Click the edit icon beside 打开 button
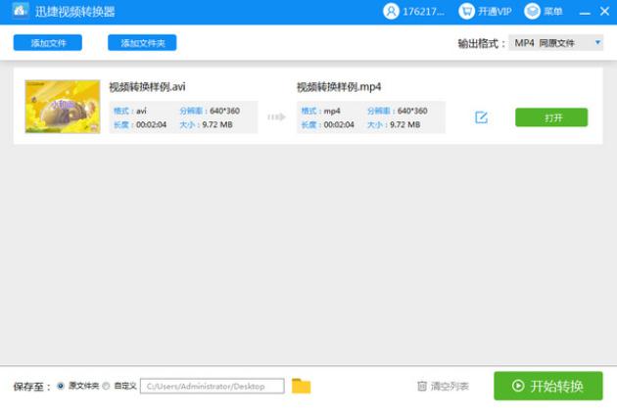This screenshot has height=417, width=617. pos(481,117)
